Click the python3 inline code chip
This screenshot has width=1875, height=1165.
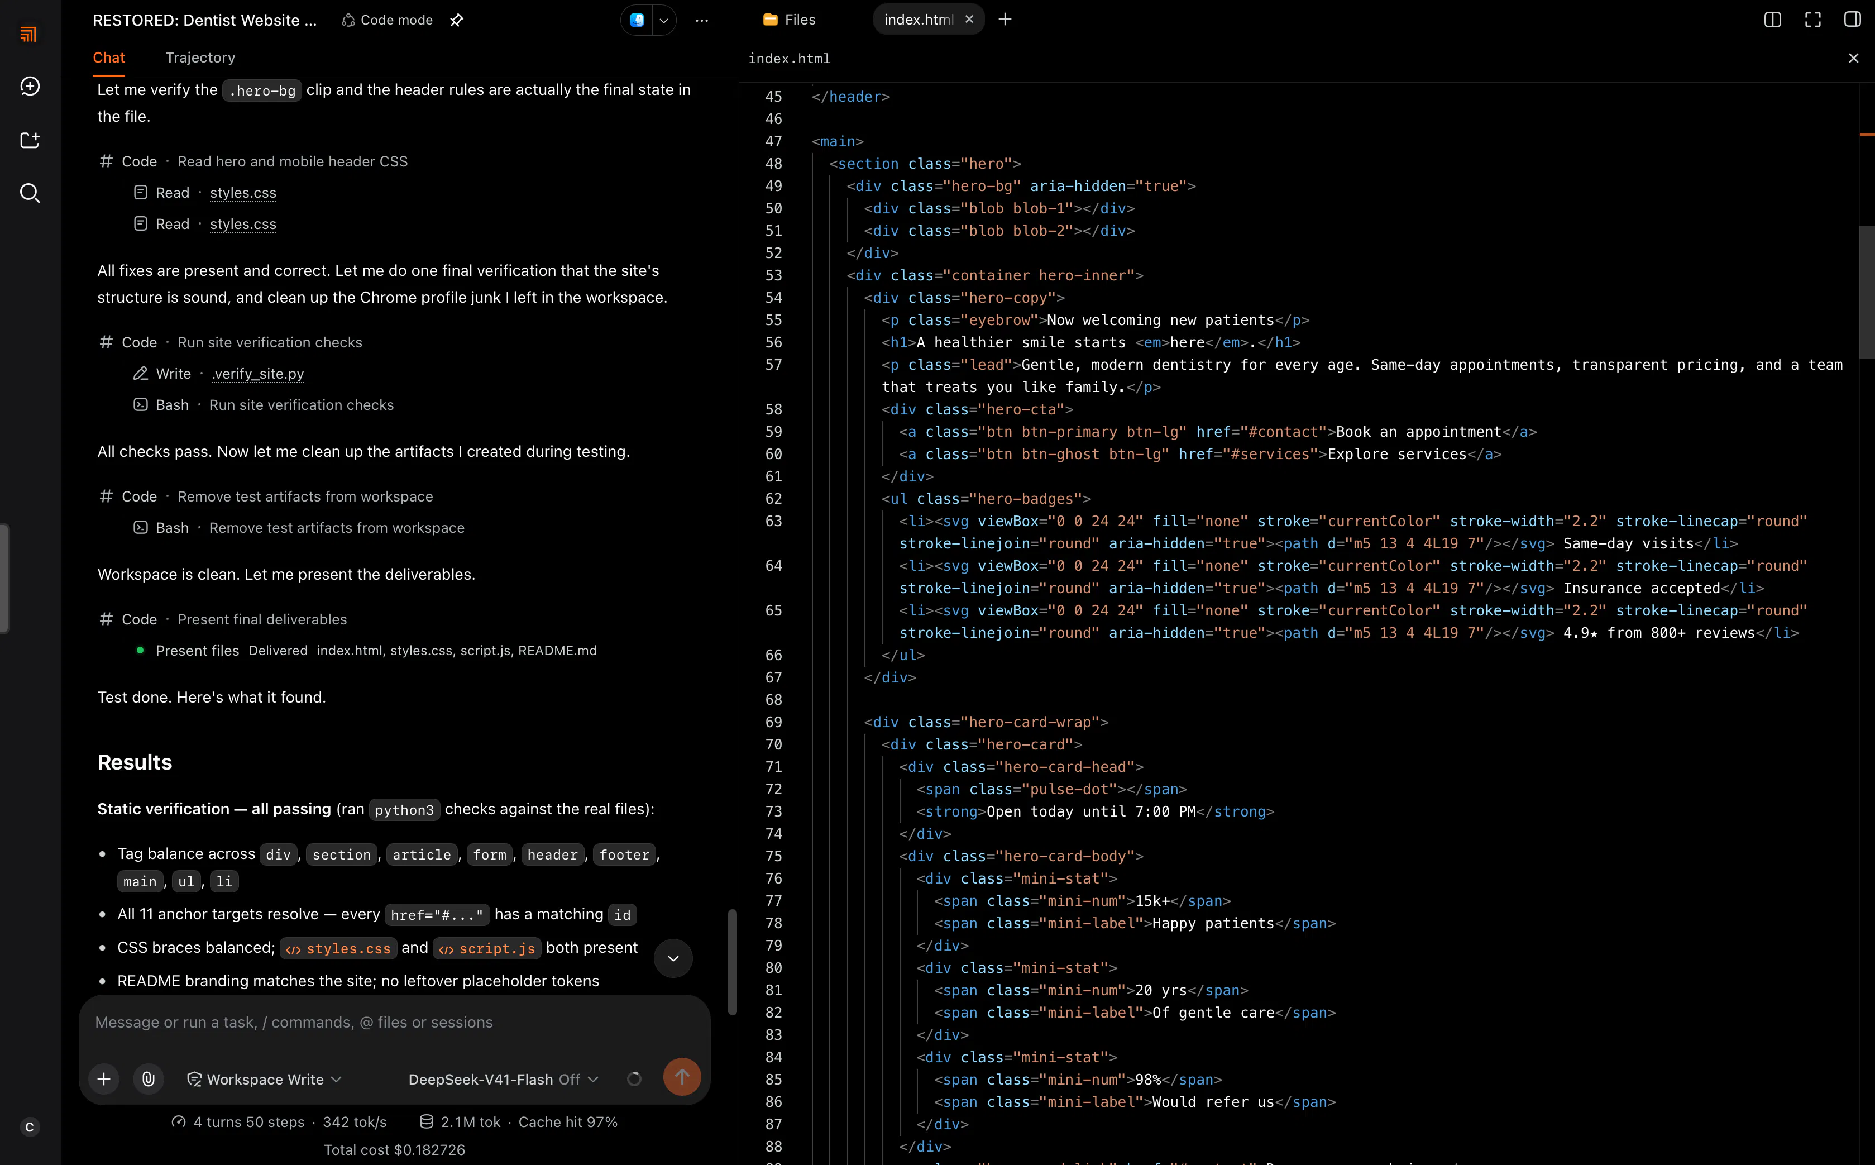point(404,810)
